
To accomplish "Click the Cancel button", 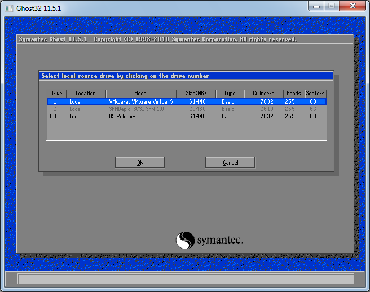I will (230, 162).
